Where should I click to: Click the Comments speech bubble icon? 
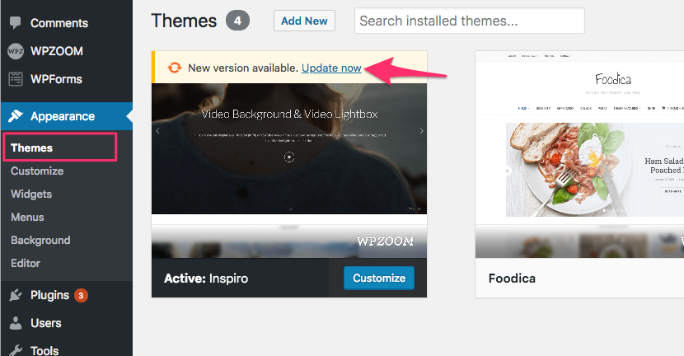(16, 23)
